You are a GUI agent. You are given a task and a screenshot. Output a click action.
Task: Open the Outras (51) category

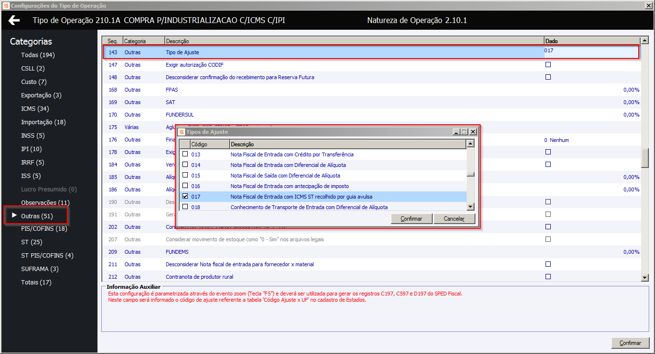coord(37,216)
